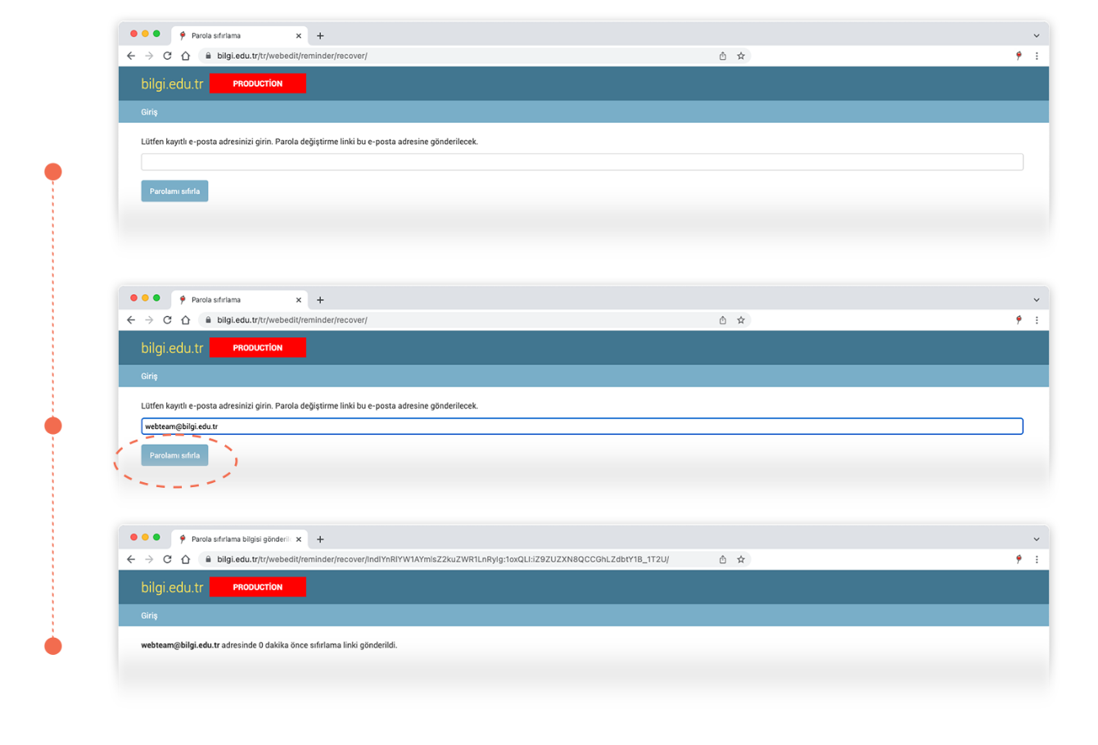
Task: Focus e-mail field containing webteam@bilgi.edu.tr
Action: (582, 427)
